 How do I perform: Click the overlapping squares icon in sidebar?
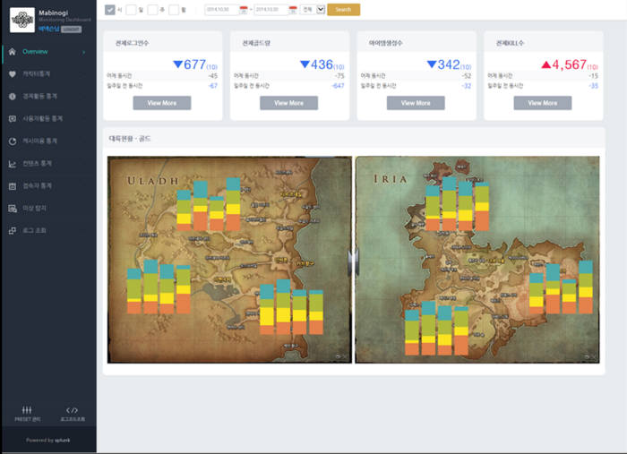pyautogui.click(x=13, y=231)
